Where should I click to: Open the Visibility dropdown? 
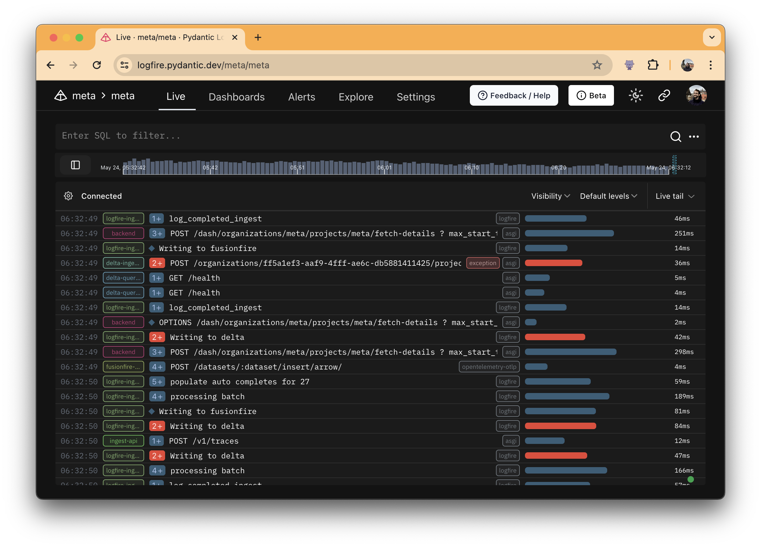550,196
